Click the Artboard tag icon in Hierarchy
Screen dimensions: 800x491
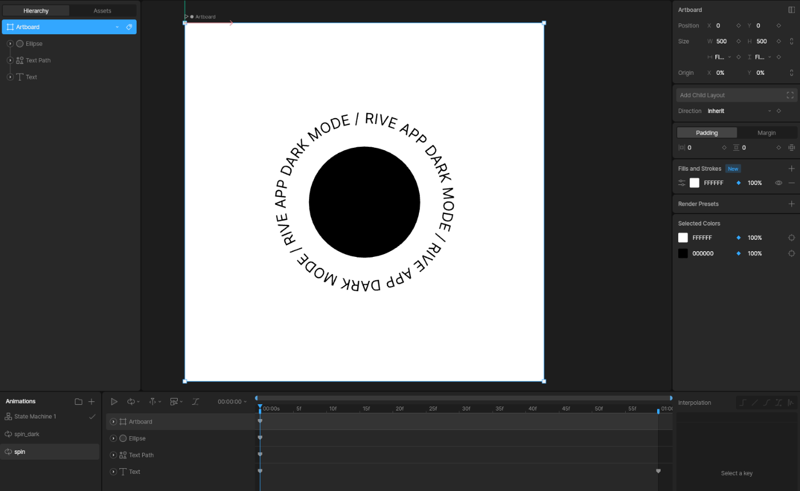pos(129,27)
